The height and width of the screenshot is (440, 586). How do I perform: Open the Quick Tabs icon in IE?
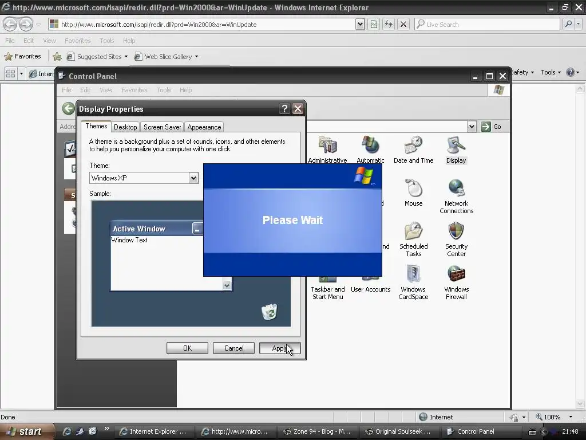tap(11, 73)
